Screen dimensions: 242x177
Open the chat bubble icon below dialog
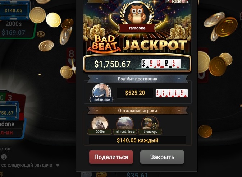(86, 174)
